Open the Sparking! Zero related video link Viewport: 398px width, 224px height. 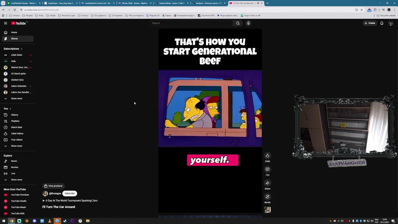click(x=70, y=201)
